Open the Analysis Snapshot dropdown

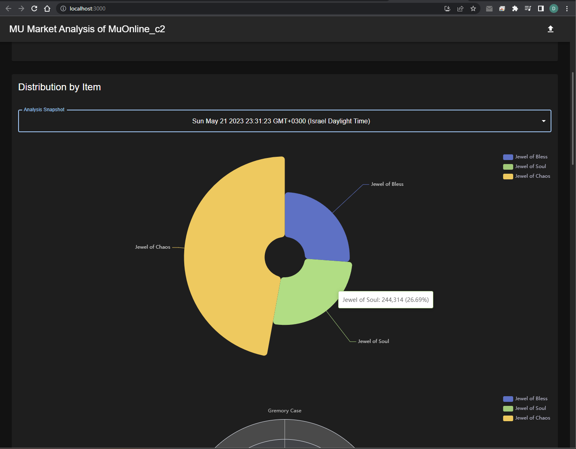click(x=285, y=121)
